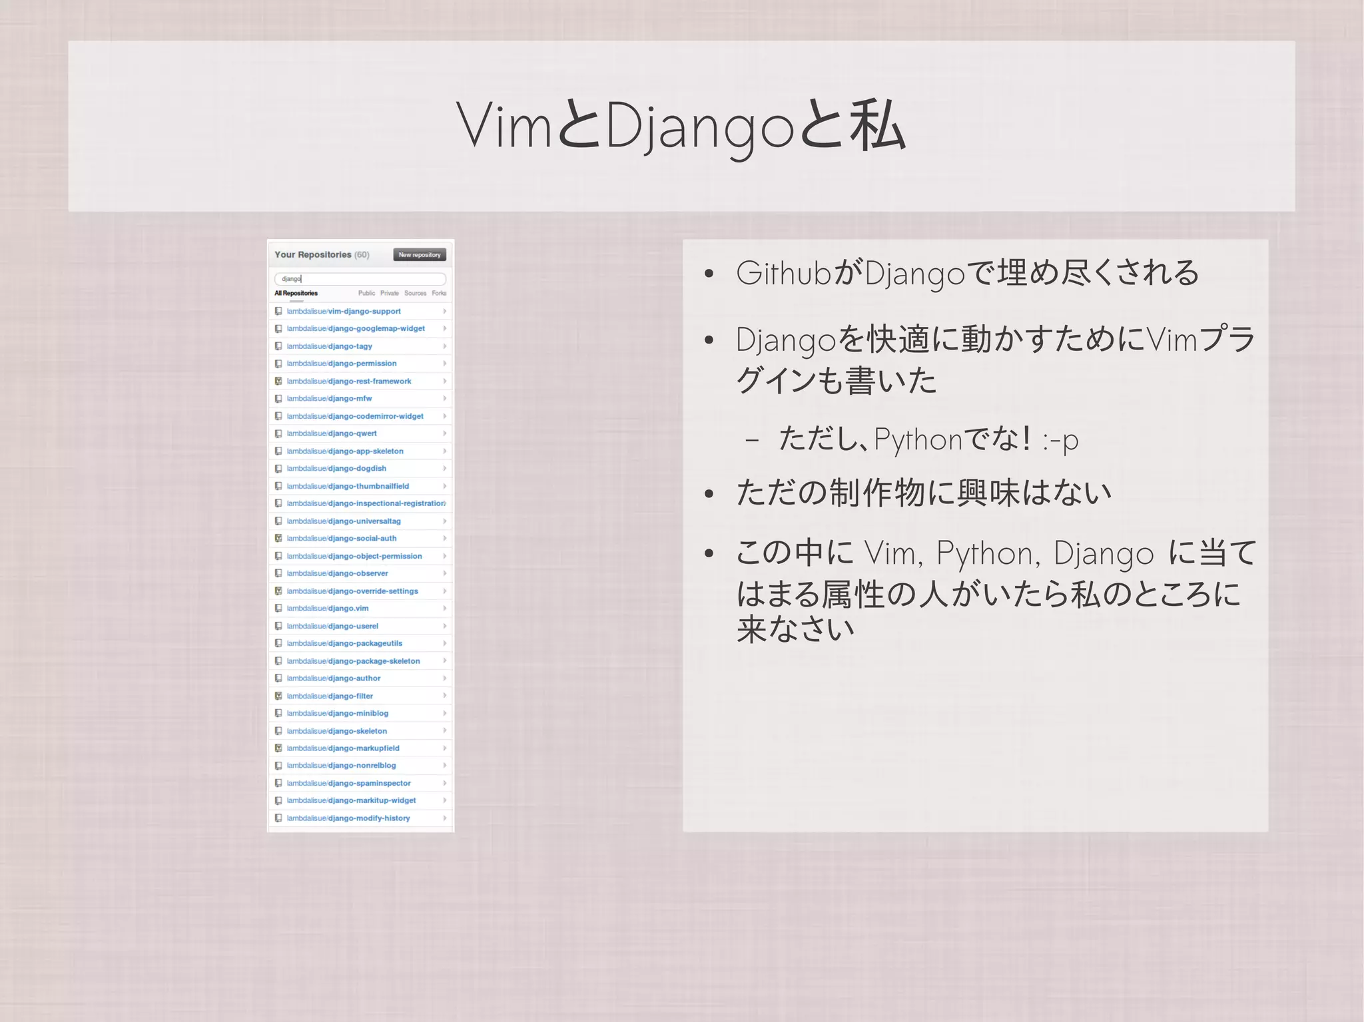The image size is (1364, 1022).
Task: Click repo icon beside django-thumbnailfield
Action: point(278,486)
